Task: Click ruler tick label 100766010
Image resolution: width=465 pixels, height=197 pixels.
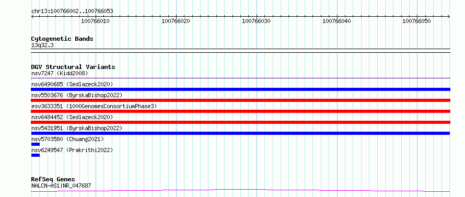Action: click(95, 21)
